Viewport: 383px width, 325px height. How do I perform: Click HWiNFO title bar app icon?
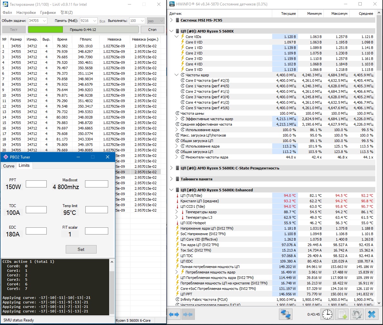[x=172, y=4]
